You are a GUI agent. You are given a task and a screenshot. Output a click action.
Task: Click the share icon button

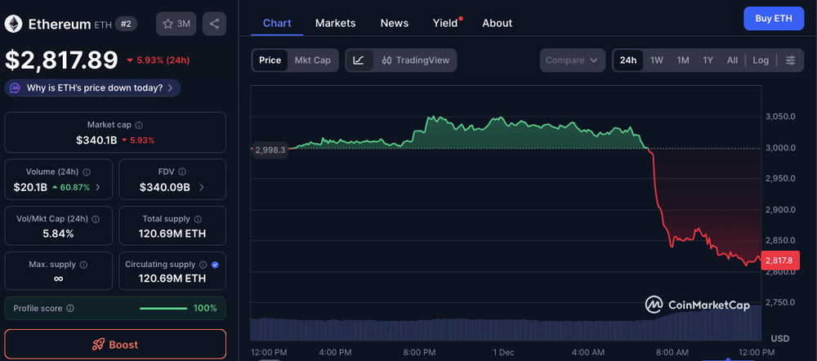[x=214, y=24]
